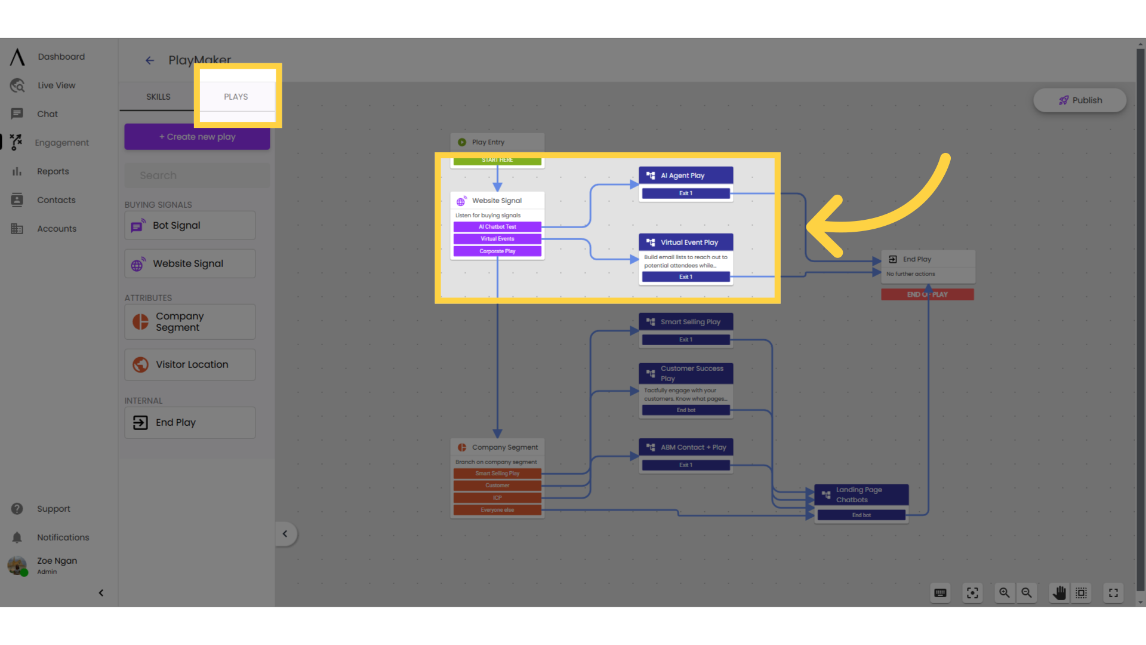Enter fullscreen canvas mode
Image resolution: width=1146 pixels, height=645 pixels.
1114,593
